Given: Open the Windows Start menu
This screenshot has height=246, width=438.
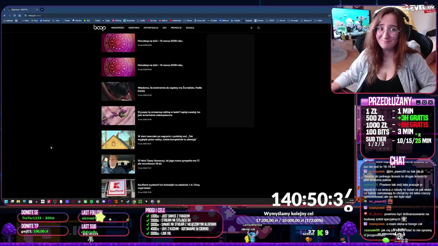Looking at the screenshot, I should coord(6,202).
